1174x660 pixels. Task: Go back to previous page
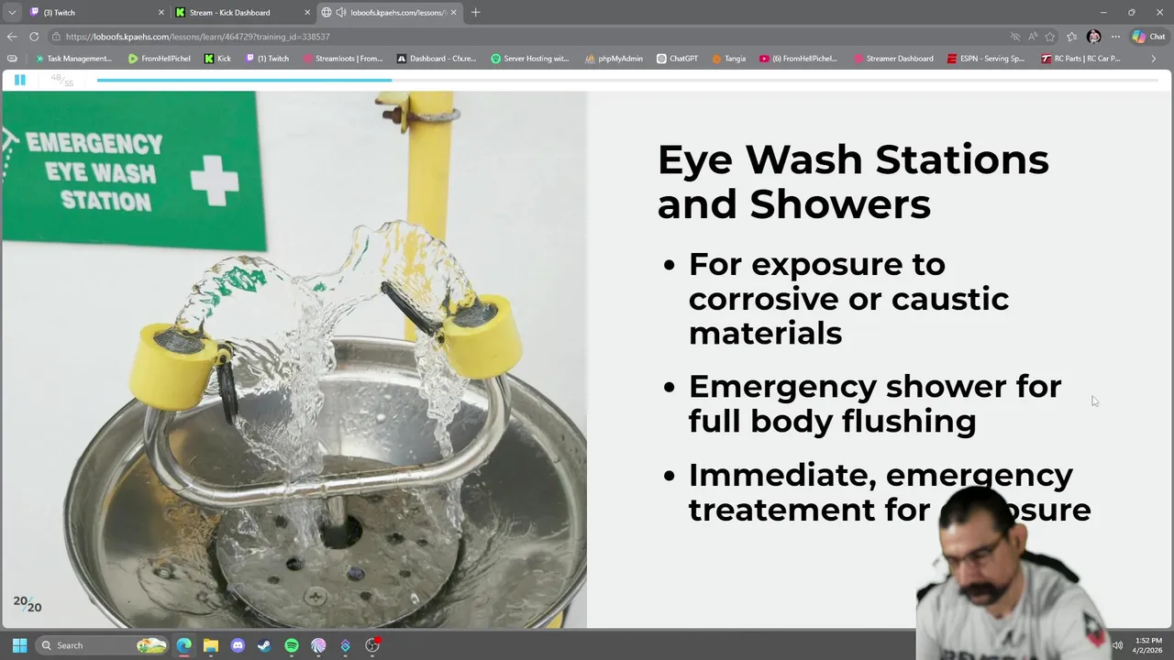coord(11,37)
